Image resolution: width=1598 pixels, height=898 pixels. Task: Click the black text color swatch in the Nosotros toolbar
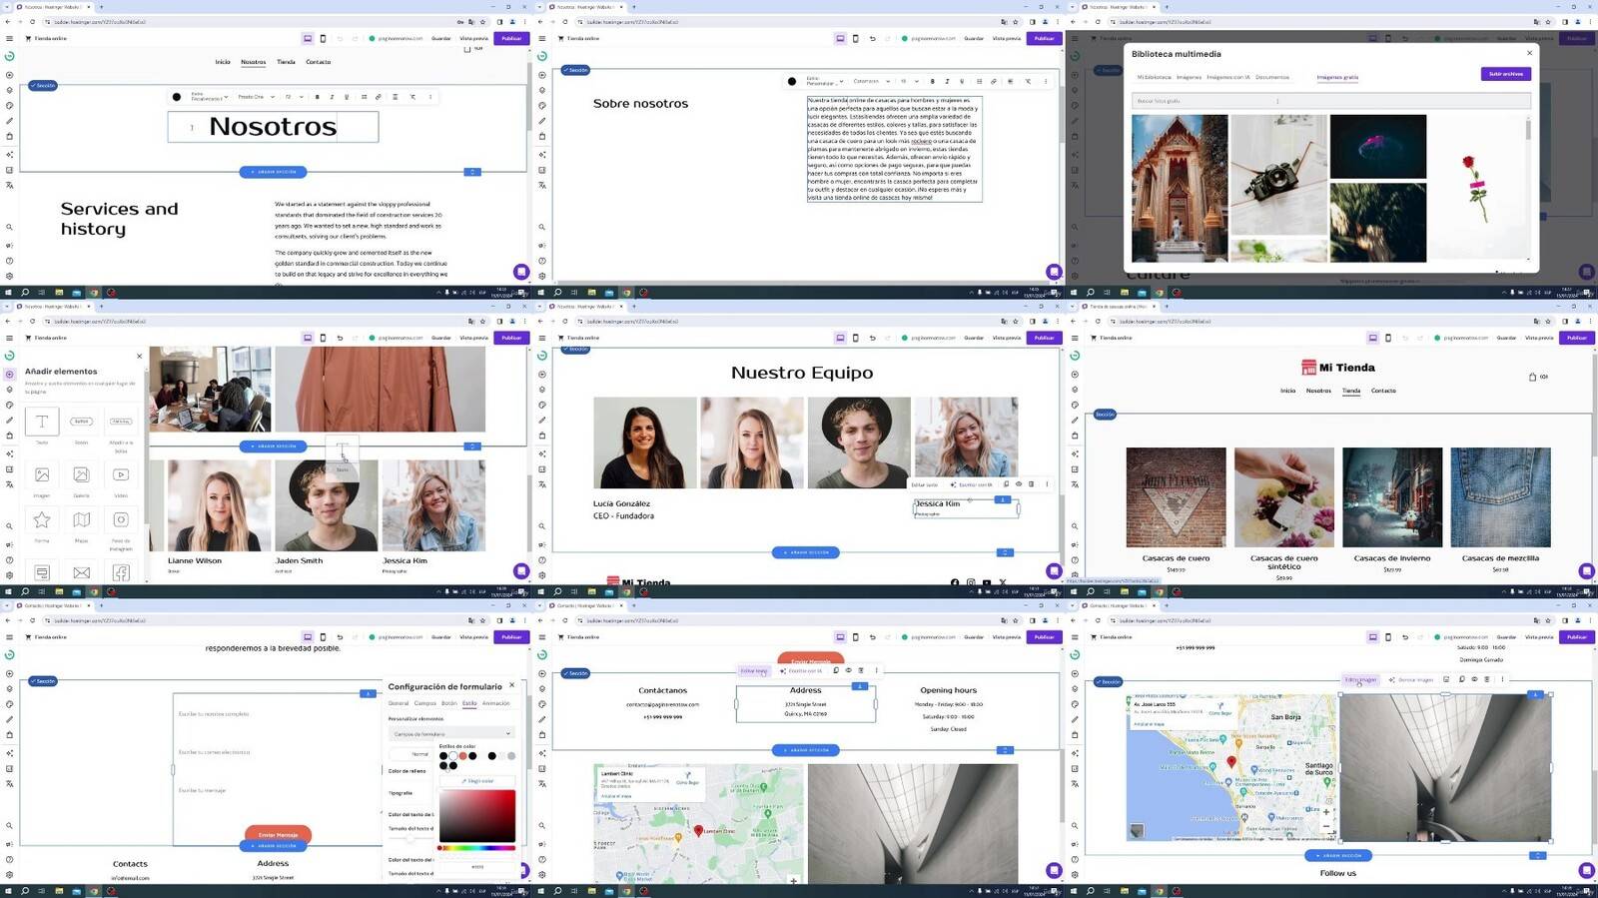[177, 97]
